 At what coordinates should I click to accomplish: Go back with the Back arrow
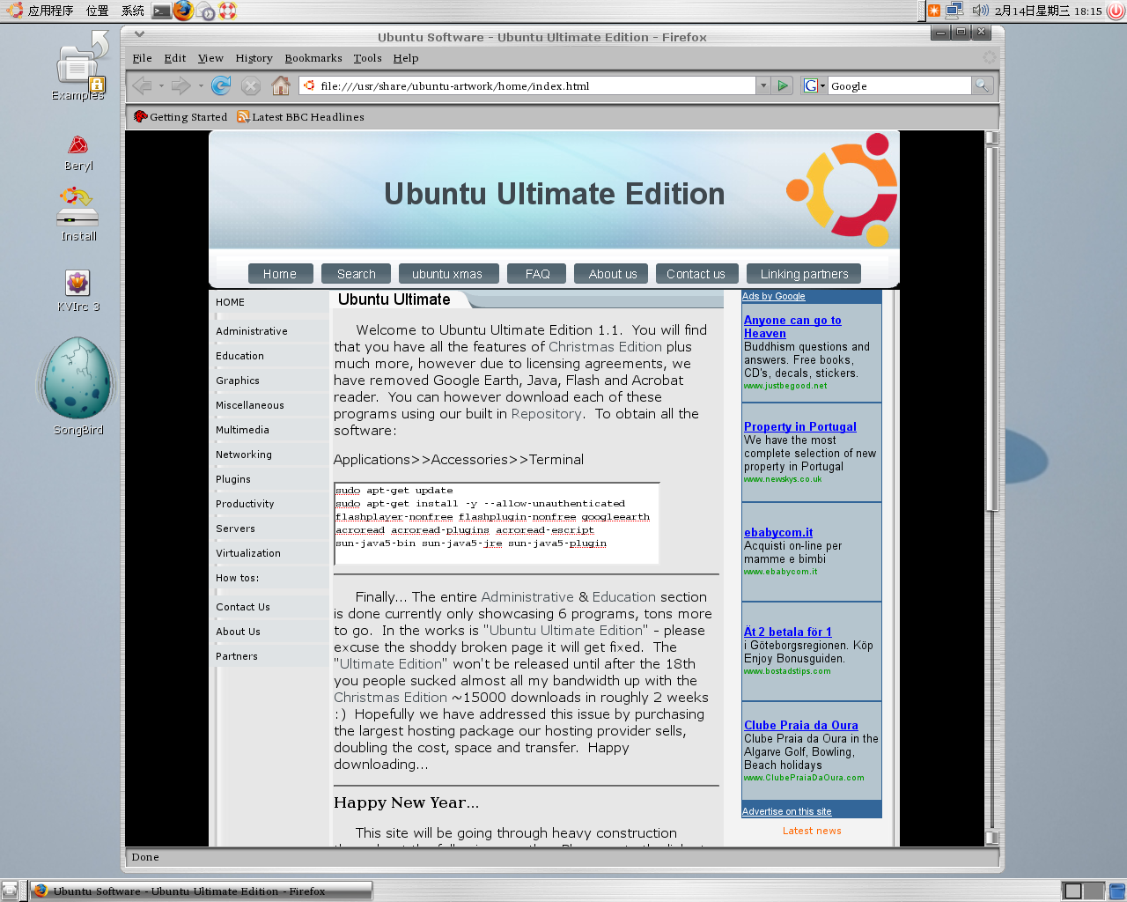pyautogui.click(x=142, y=85)
